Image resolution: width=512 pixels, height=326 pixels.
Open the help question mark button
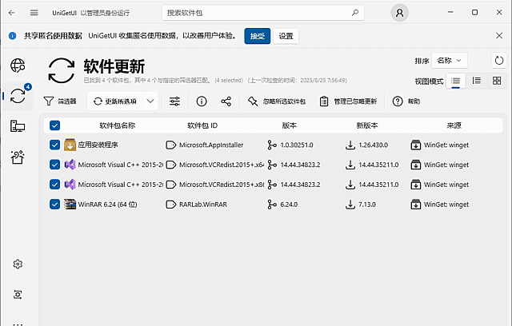tap(406, 101)
